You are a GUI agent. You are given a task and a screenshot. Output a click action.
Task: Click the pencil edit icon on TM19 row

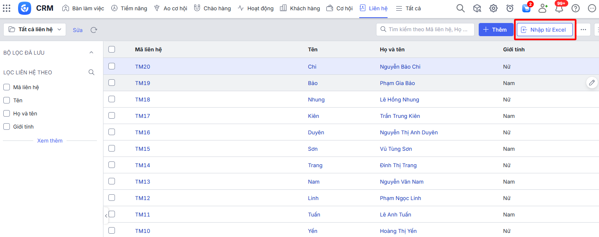tap(592, 83)
